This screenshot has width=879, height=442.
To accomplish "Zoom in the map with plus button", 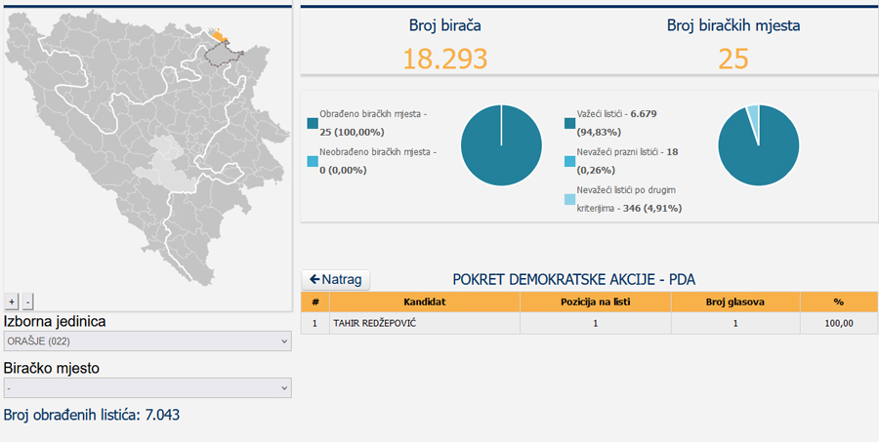I will tap(12, 301).
